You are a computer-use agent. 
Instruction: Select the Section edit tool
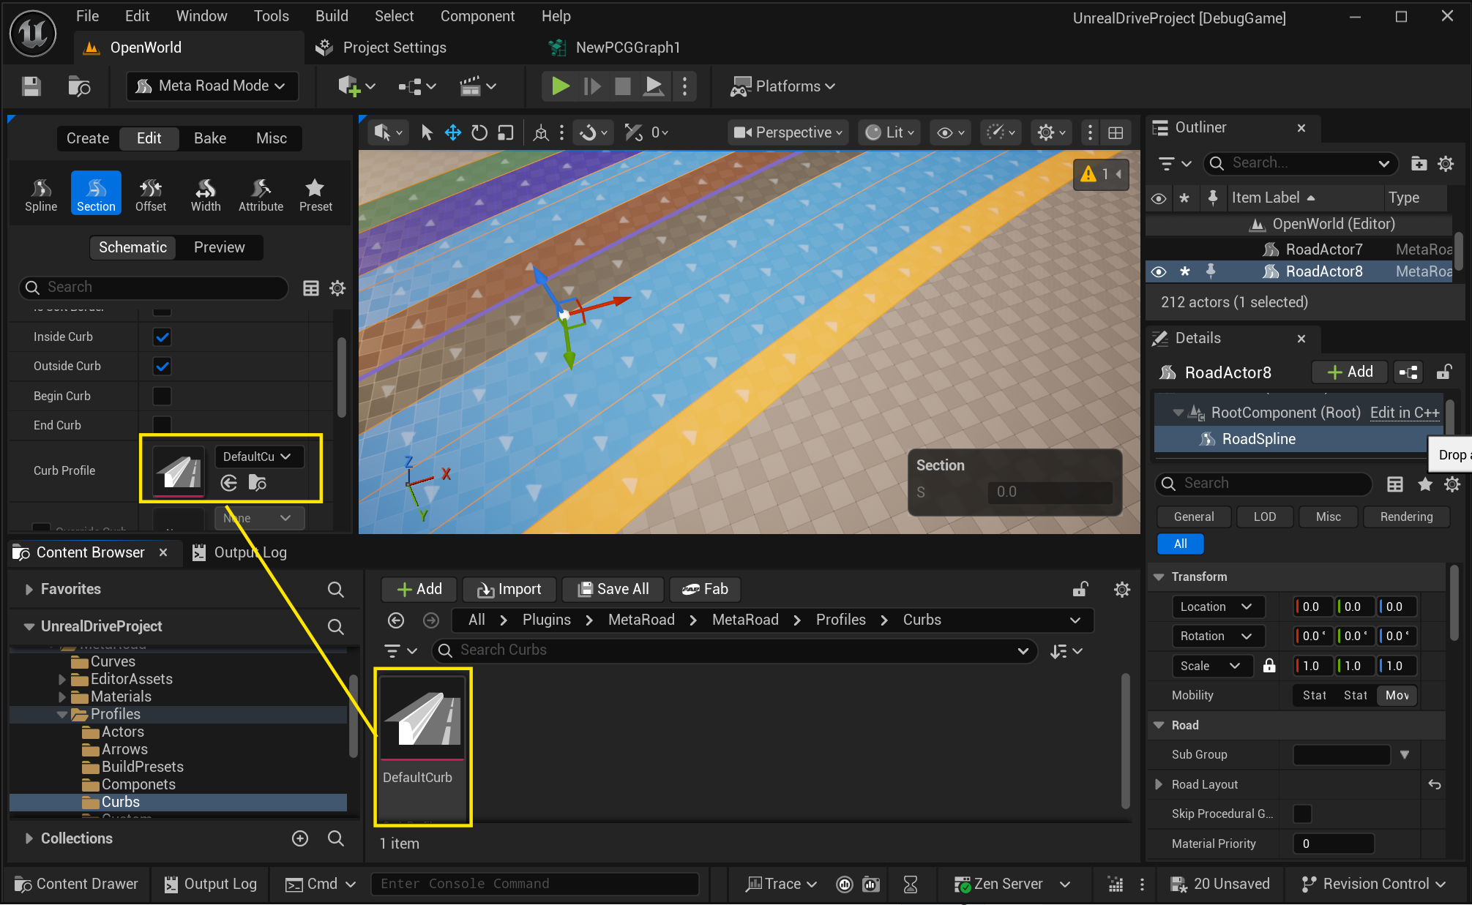click(x=96, y=195)
